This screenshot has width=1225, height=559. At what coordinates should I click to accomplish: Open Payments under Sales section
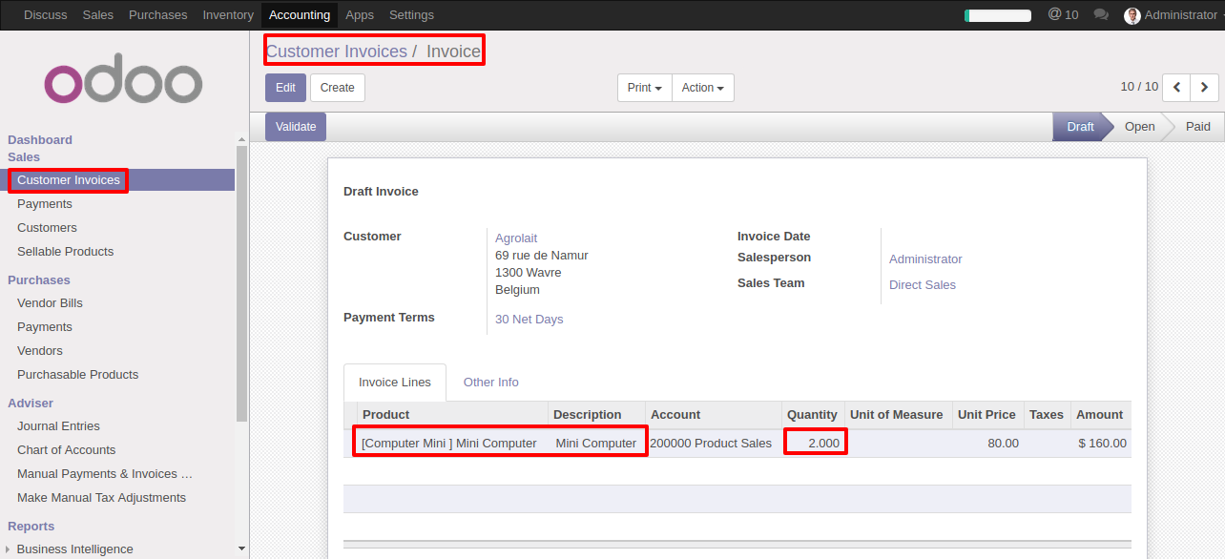(x=45, y=204)
